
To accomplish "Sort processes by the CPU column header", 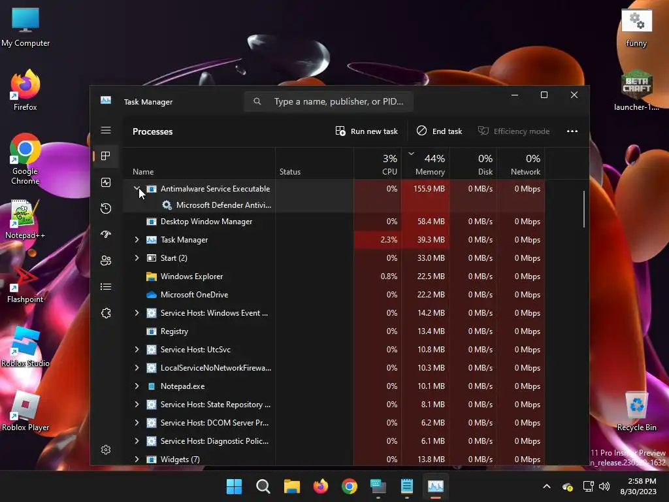I will click(378, 164).
